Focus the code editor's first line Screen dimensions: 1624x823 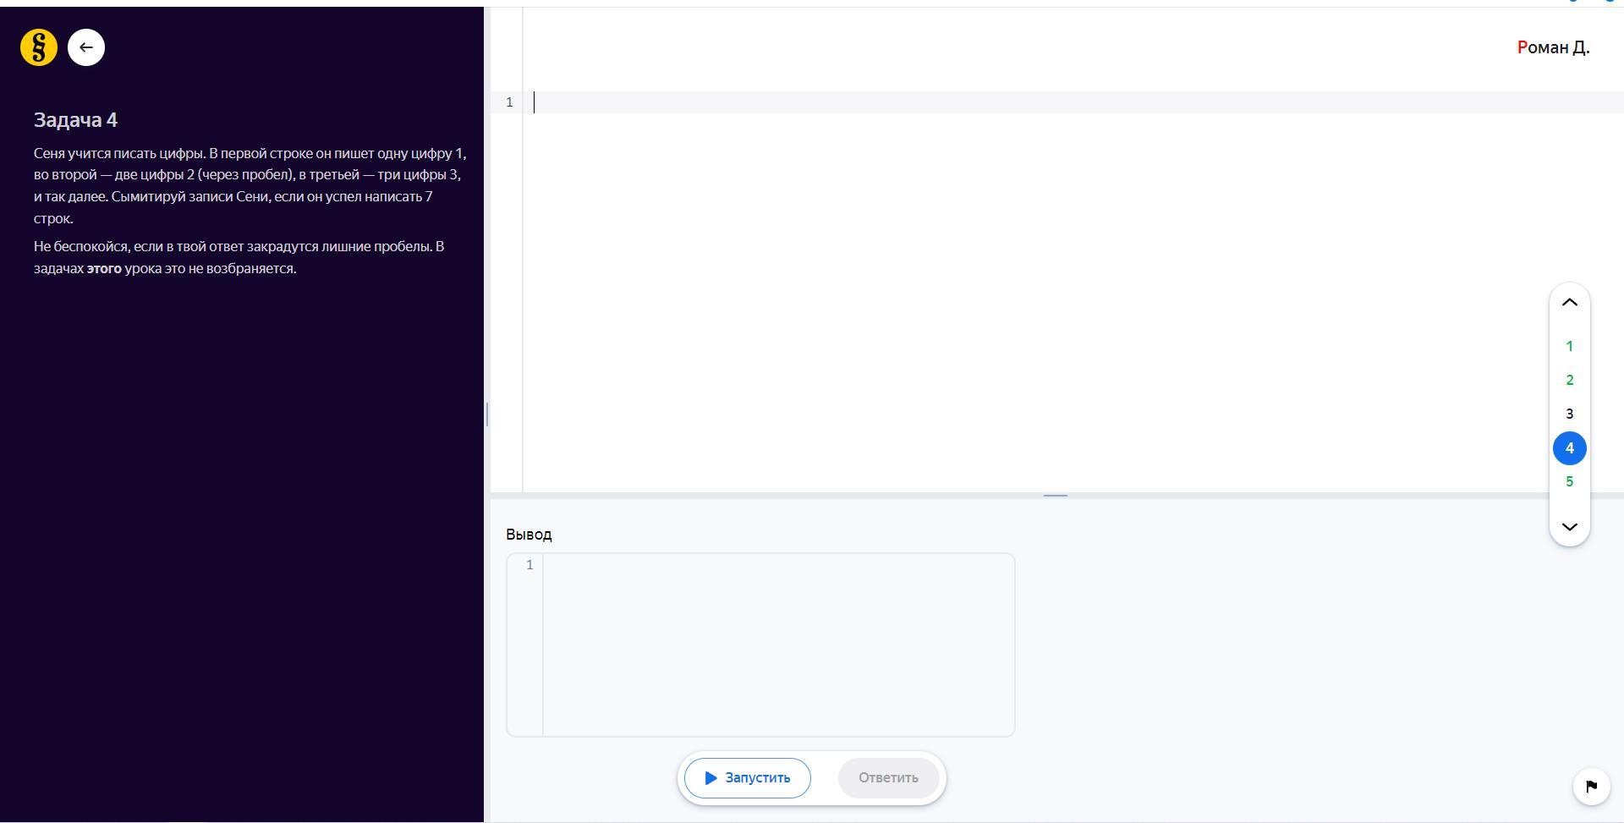click(1015, 102)
